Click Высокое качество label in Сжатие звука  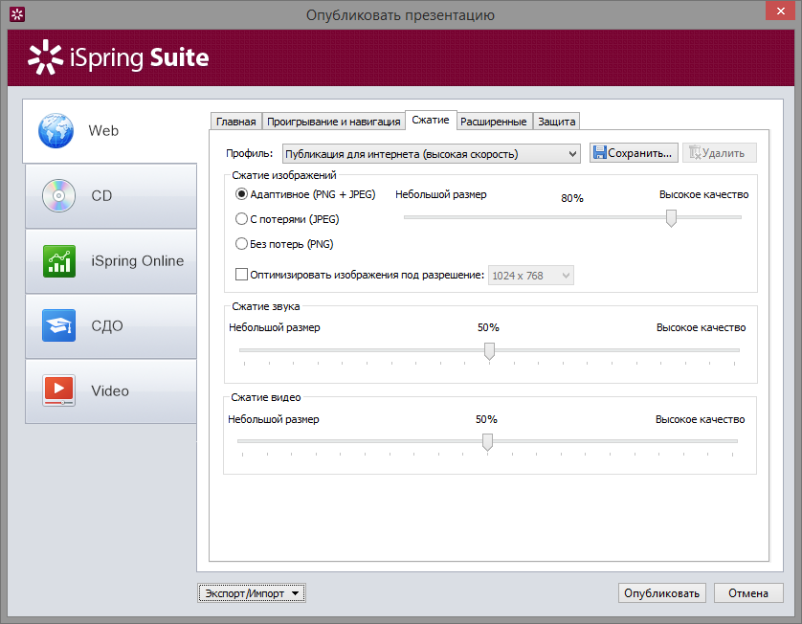pyautogui.click(x=701, y=327)
